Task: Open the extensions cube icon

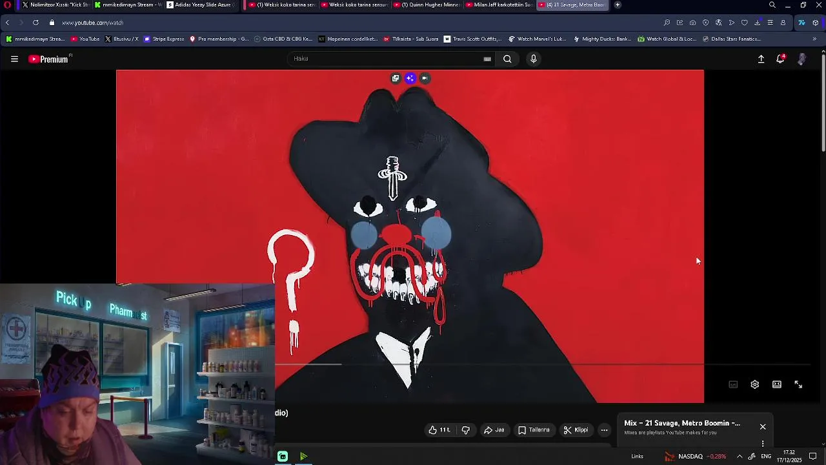Action: click(x=815, y=23)
